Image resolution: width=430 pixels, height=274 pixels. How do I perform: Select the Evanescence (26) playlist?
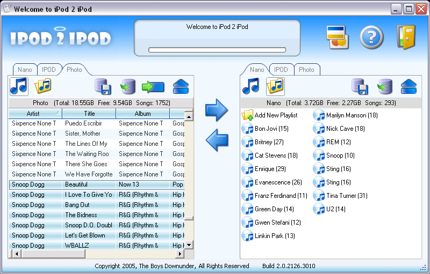272,182
